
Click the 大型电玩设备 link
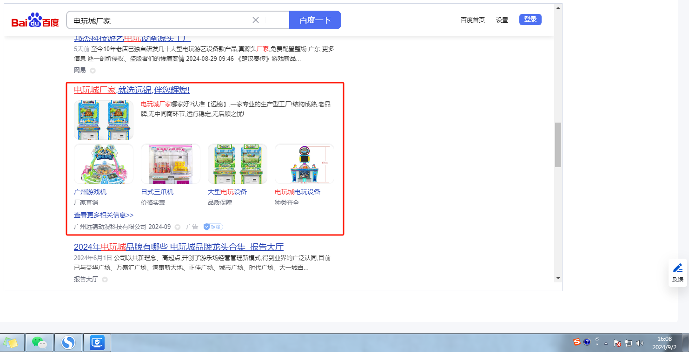227,192
